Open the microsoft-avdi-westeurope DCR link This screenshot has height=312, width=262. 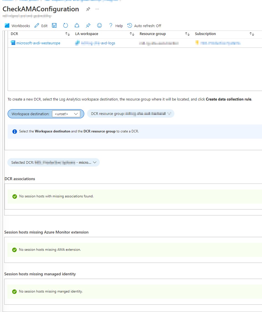click(x=38, y=43)
